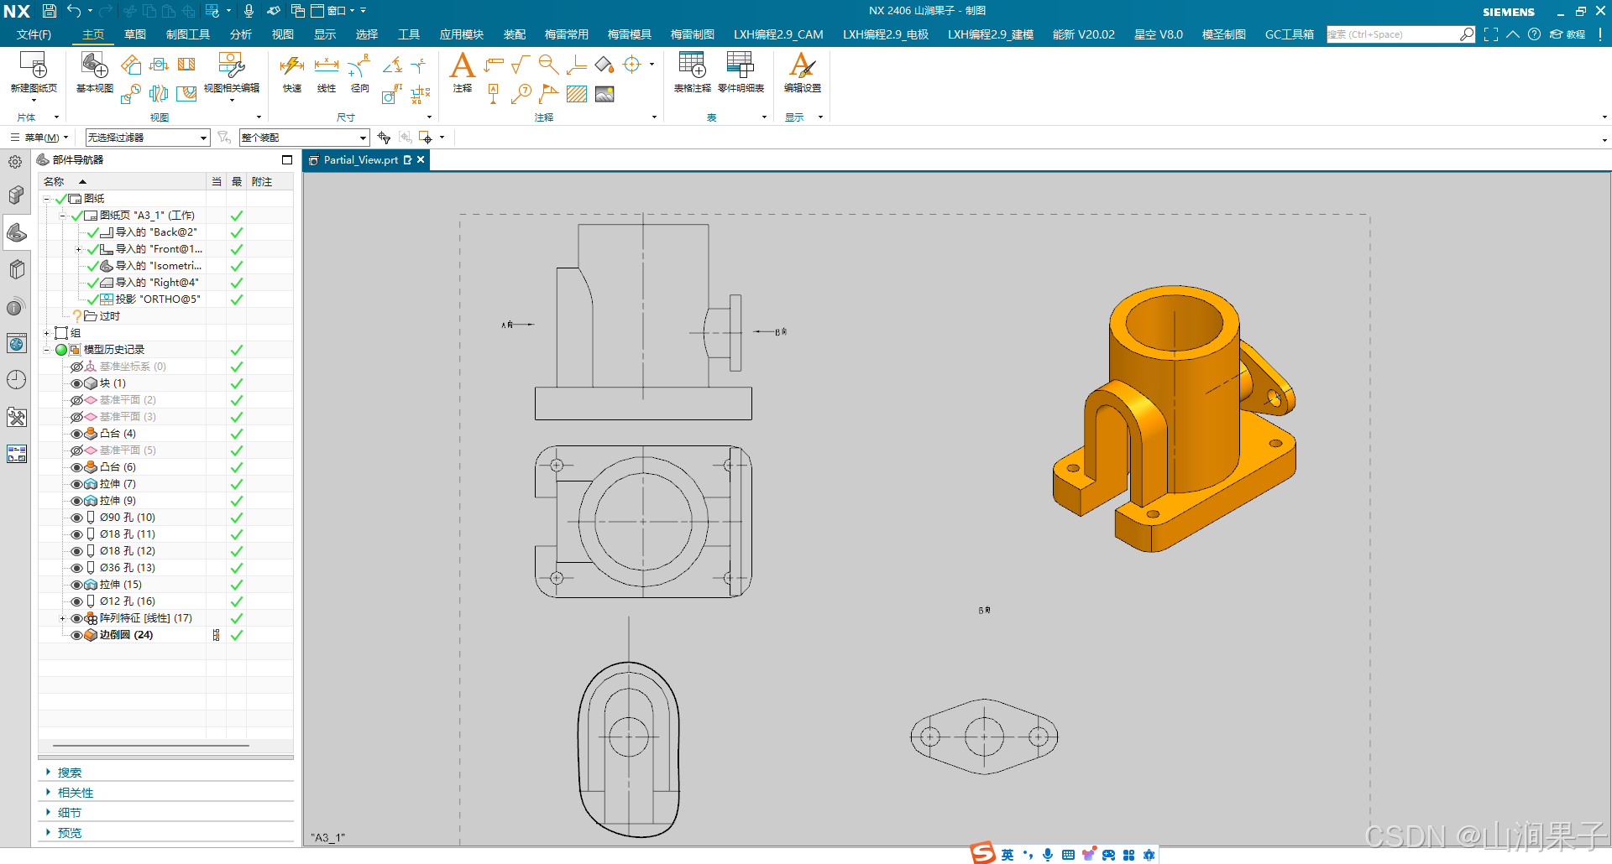Image resolution: width=1612 pixels, height=864 pixels.
Task: Open the 整个装配 scope dropdown
Action: [x=305, y=138]
